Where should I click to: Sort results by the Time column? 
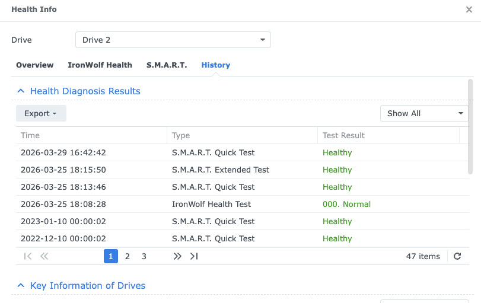click(91, 135)
